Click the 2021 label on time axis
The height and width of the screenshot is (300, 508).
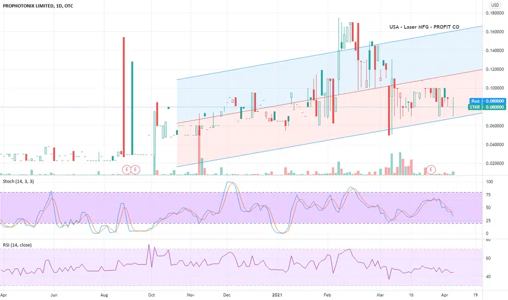[277, 295]
